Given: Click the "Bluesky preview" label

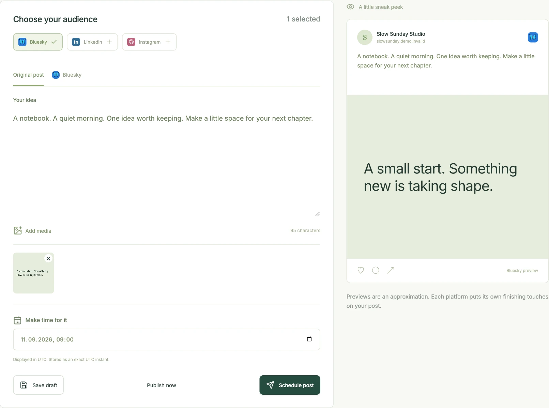Looking at the screenshot, I should [x=522, y=271].
